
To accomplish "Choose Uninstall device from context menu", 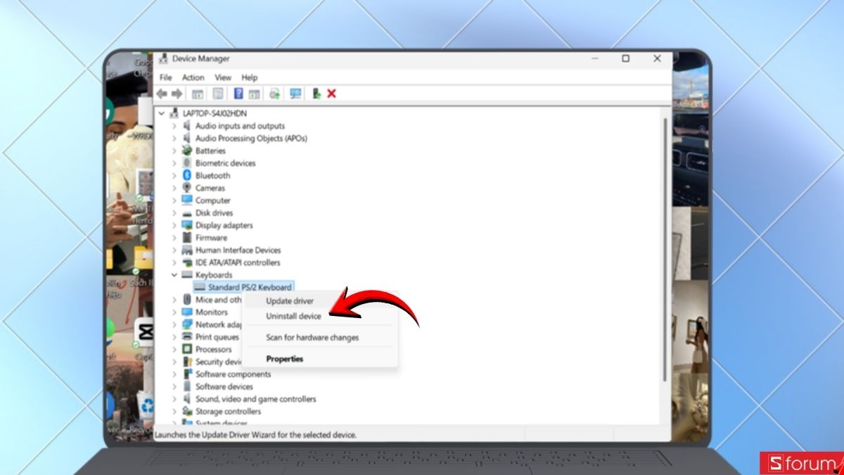I will [x=320, y=317].
